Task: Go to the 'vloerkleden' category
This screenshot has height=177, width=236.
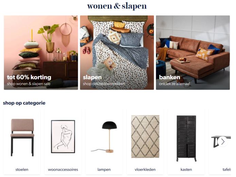Action: pos(145,169)
